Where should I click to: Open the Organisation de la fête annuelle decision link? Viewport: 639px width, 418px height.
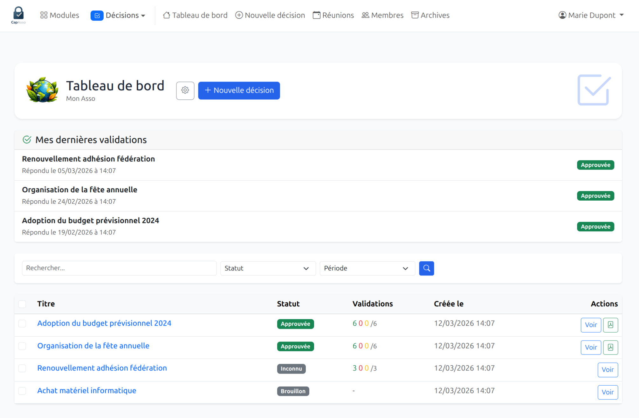(93, 346)
